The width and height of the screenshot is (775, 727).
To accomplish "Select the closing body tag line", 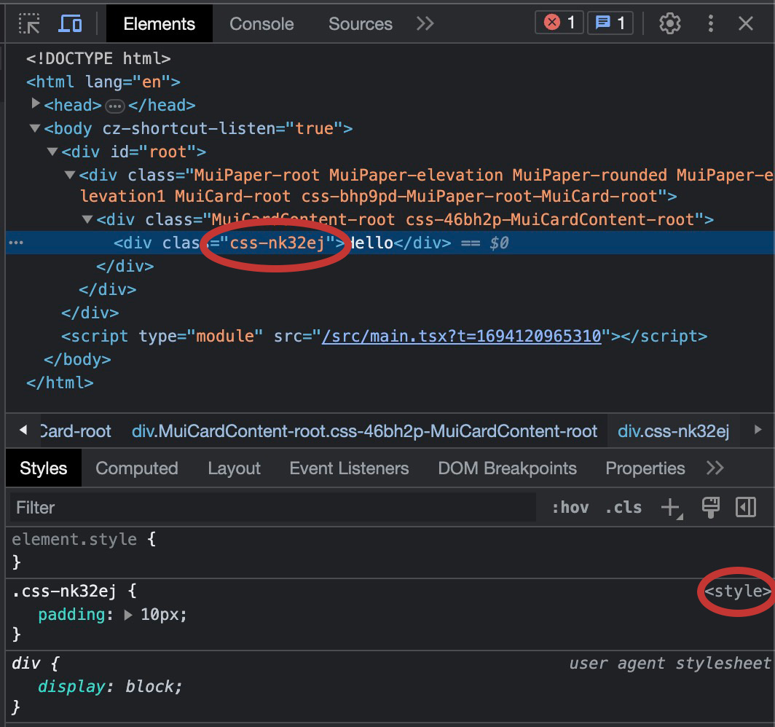I will 77,359.
